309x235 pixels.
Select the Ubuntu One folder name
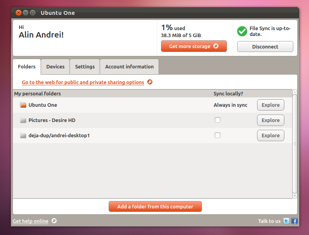tap(43, 105)
